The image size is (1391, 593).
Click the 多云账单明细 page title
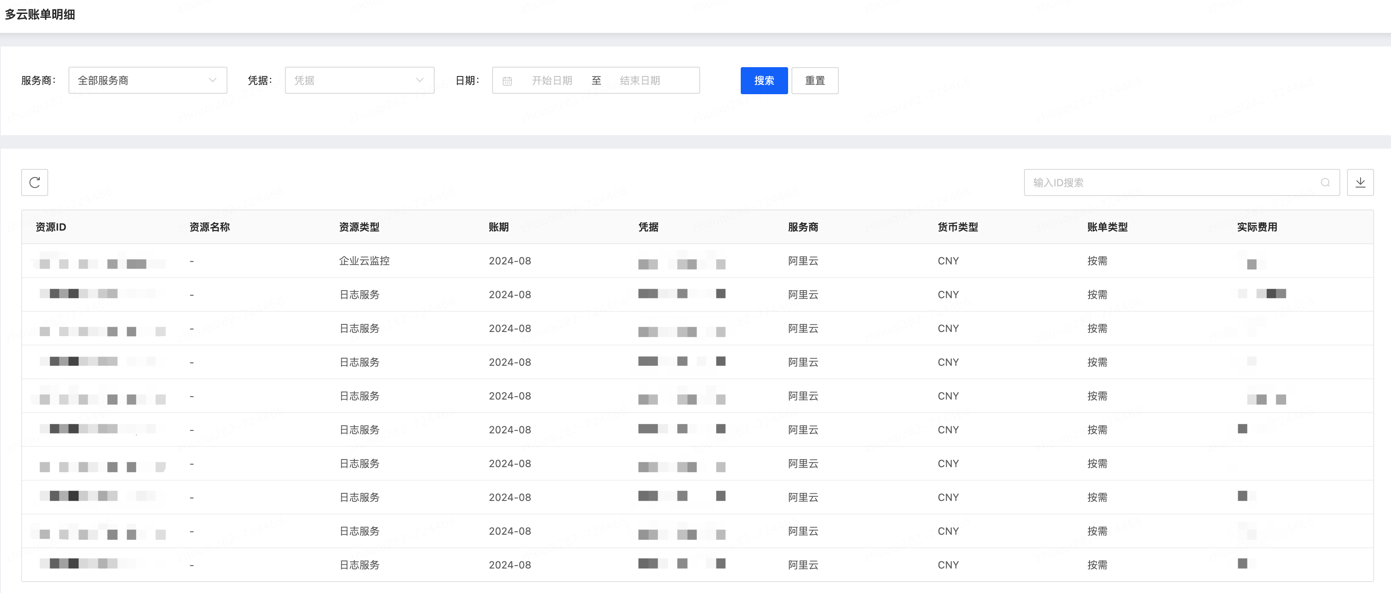[40, 14]
